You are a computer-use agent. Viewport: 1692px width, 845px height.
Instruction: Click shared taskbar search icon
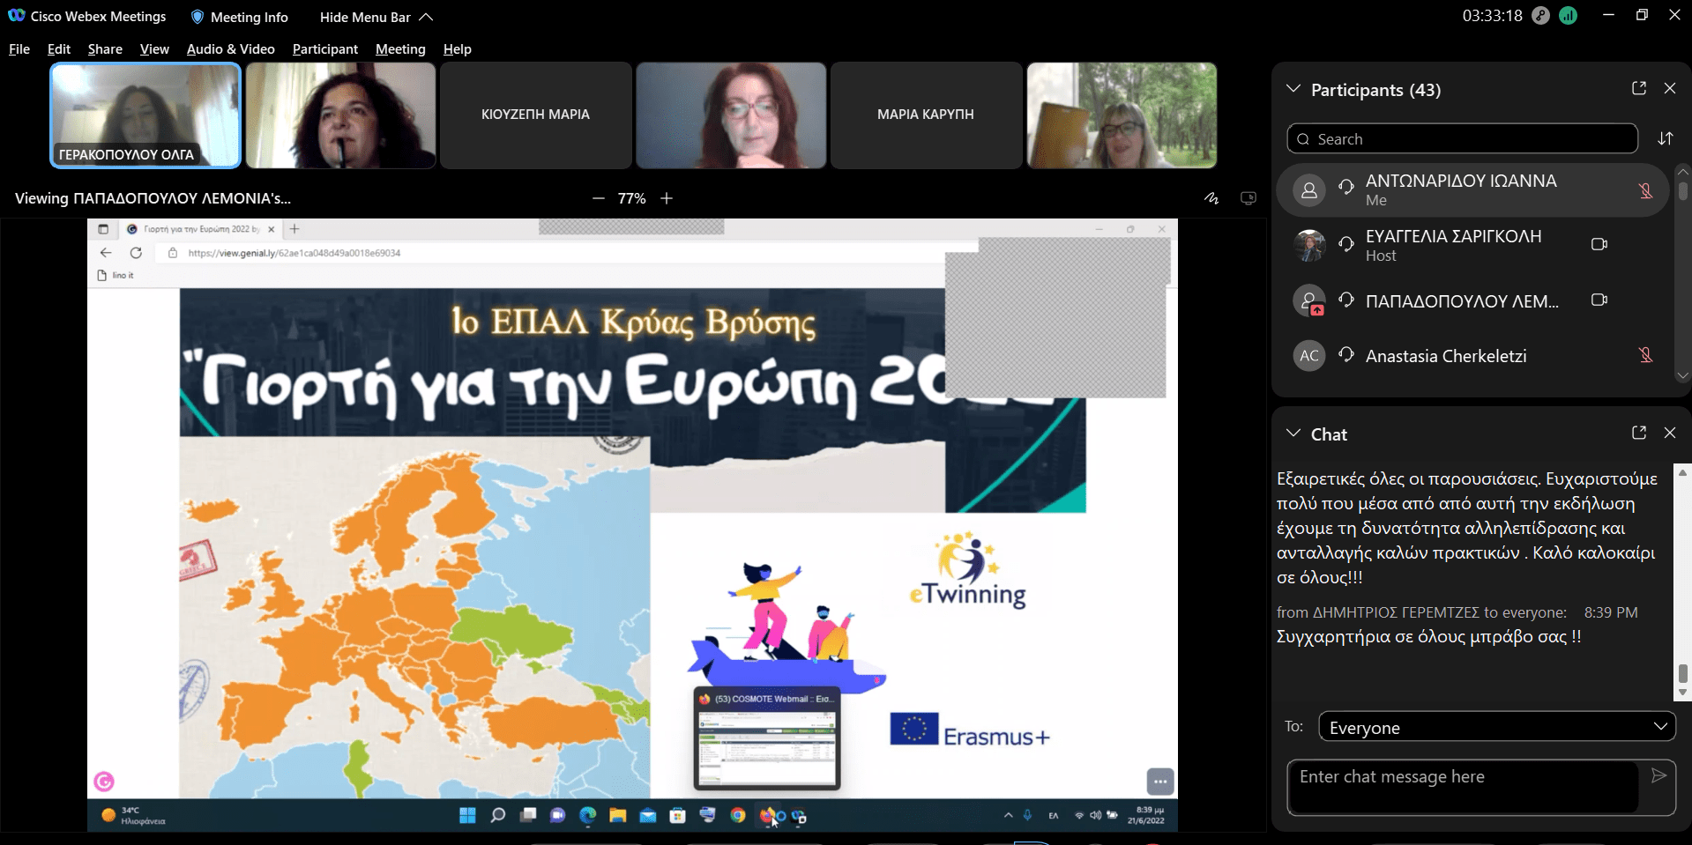coord(497,815)
